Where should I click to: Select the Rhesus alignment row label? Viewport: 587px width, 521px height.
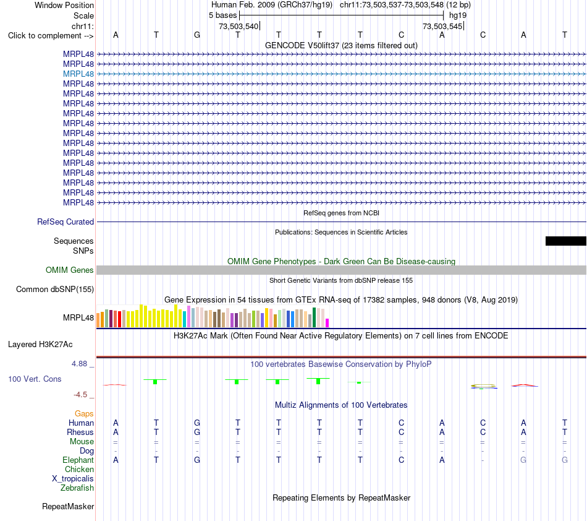tap(80, 432)
